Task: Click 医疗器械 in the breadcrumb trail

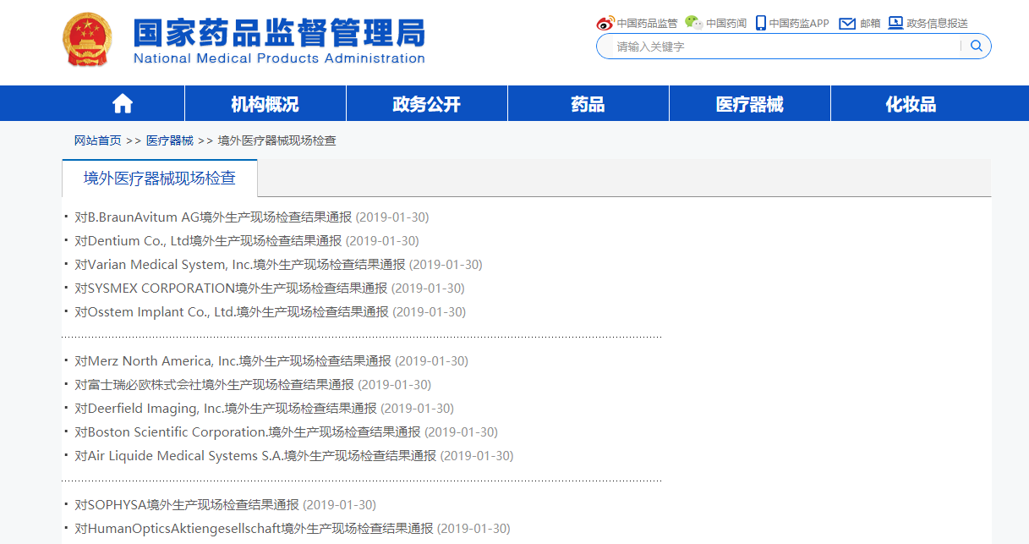Action: point(169,140)
